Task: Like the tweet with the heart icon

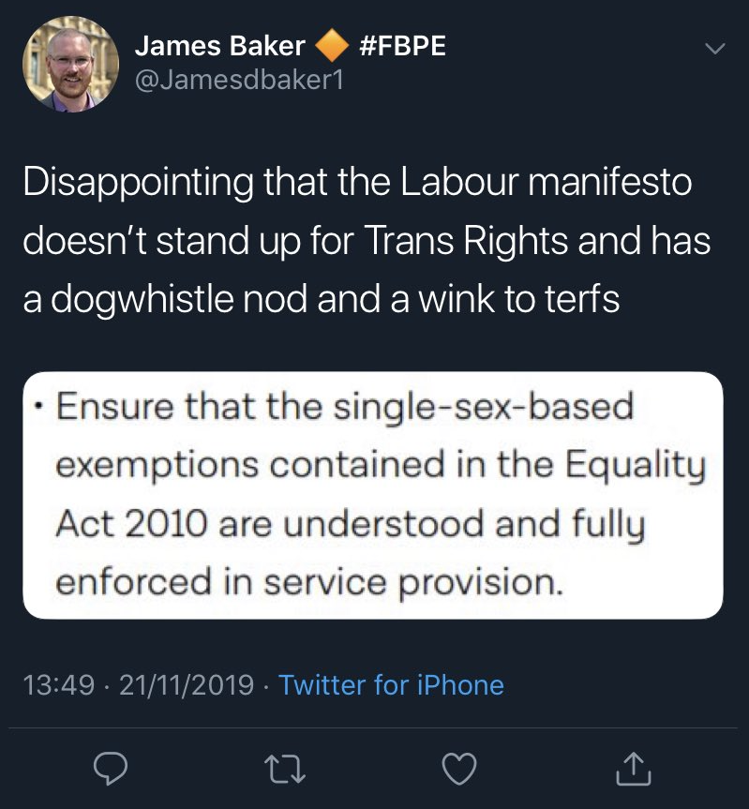Action: 458,768
